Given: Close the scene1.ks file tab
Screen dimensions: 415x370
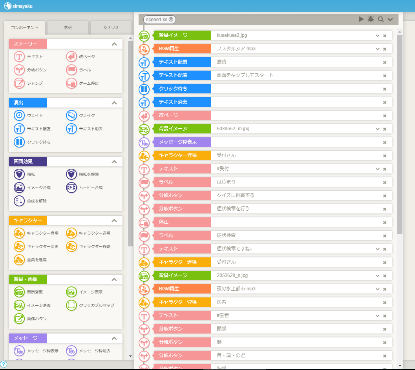Looking at the screenshot, I should point(171,19).
